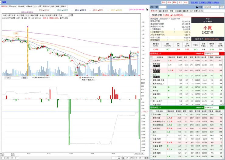Tick the select-all checkbox in the 區間賣超15 table header
225x160 pixels.
pos(151,111)
